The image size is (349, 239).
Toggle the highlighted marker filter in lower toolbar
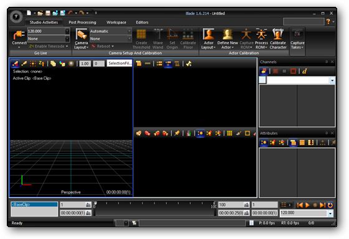(200, 133)
